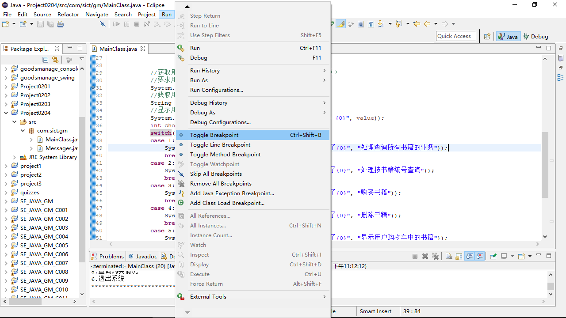Expand the quizzes project node
Screen dimensions: 566x318
[6, 193]
